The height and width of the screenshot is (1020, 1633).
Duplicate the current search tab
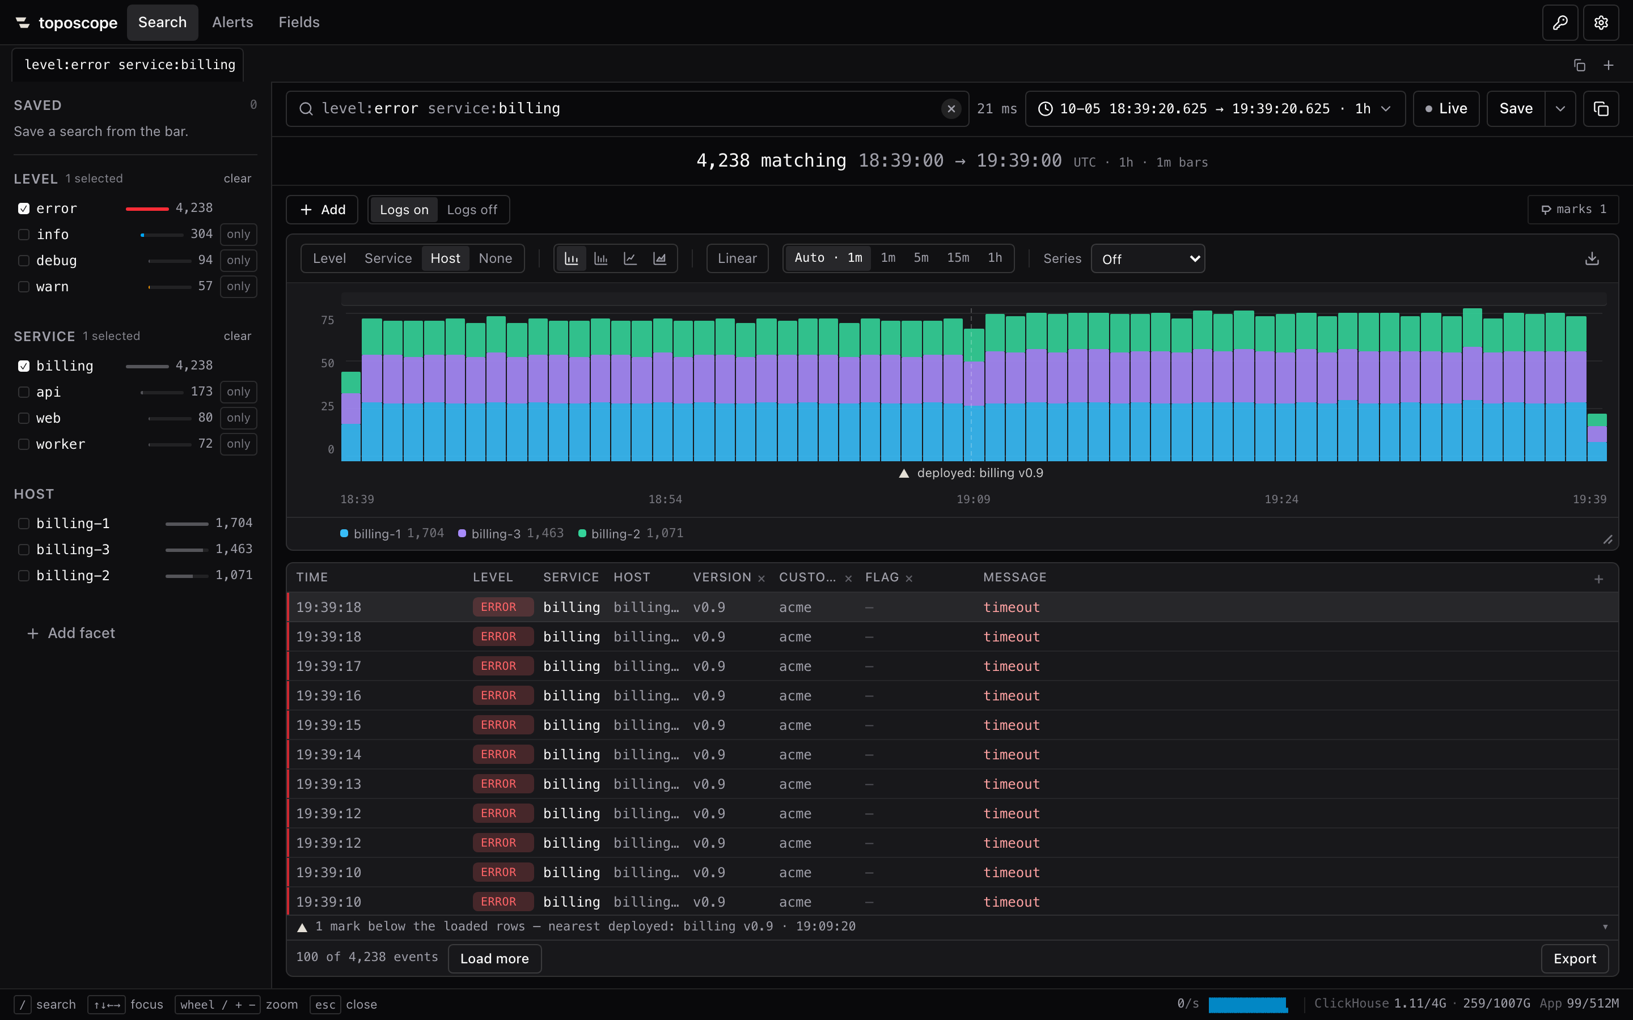click(1579, 65)
